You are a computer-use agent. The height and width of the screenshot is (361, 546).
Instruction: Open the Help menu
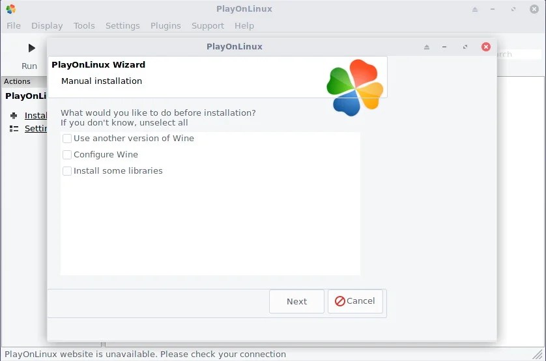tap(244, 26)
